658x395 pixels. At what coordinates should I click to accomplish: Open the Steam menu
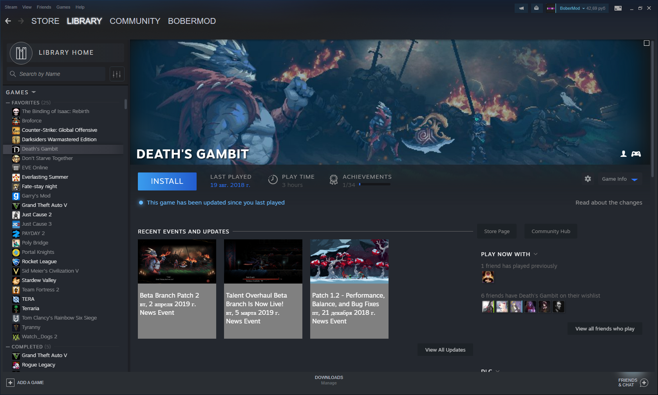[11, 7]
